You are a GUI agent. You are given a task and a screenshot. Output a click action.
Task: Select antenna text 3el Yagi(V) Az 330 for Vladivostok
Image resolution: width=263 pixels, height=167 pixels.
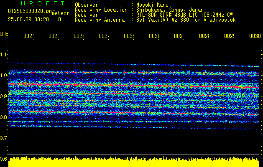coord(186,20)
